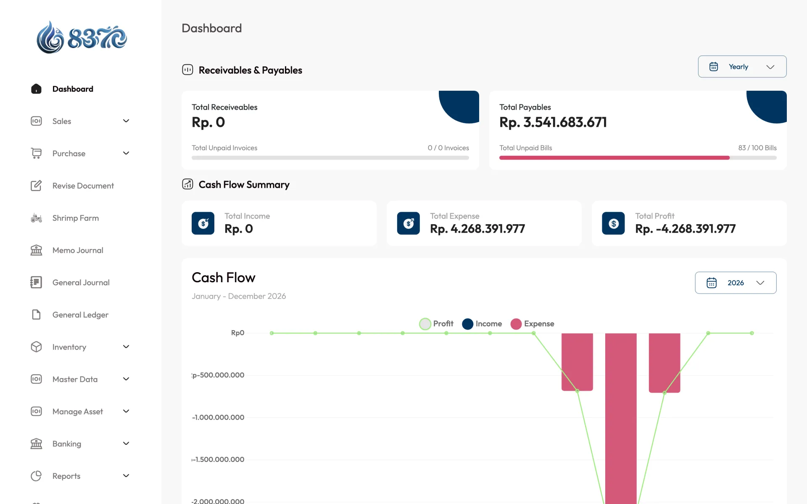
Task: Click the Total Profit dollar icon
Action: [x=613, y=223]
